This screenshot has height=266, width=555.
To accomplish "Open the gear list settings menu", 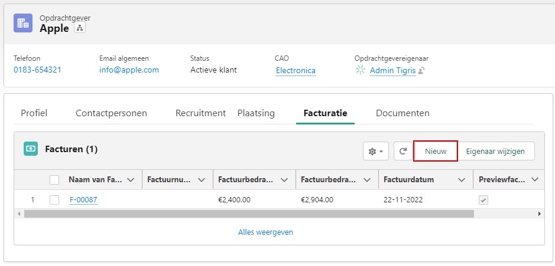I will (x=375, y=151).
